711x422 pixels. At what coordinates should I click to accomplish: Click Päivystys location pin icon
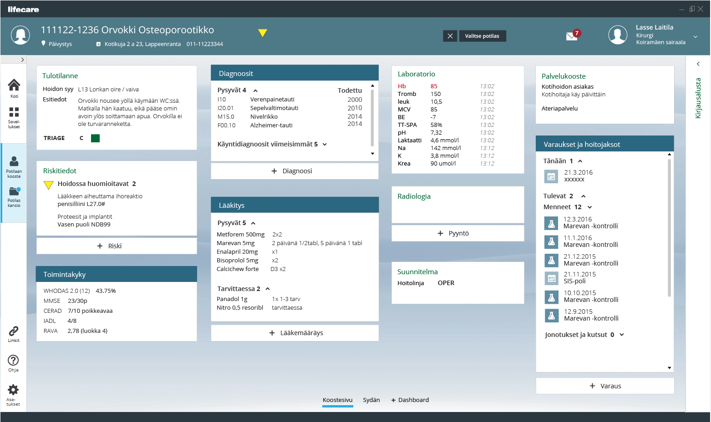pyautogui.click(x=44, y=44)
